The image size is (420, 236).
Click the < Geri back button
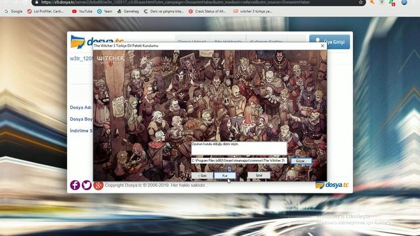202,176
